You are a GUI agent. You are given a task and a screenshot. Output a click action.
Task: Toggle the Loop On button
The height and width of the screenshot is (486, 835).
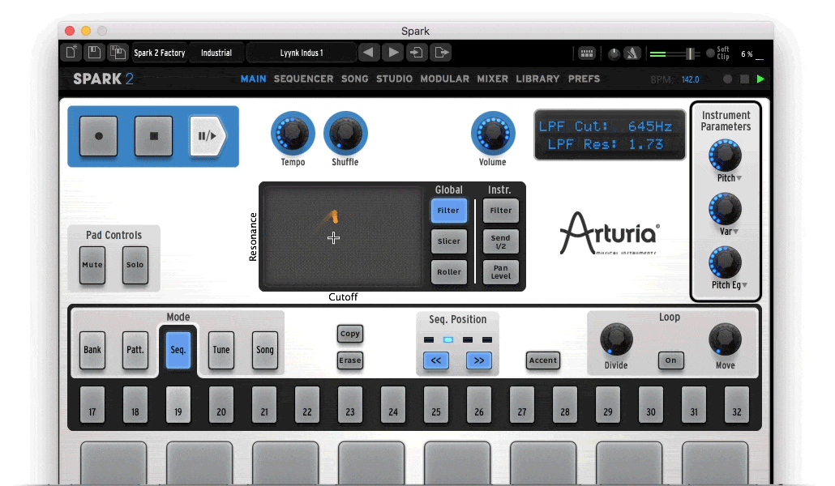(x=670, y=360)
